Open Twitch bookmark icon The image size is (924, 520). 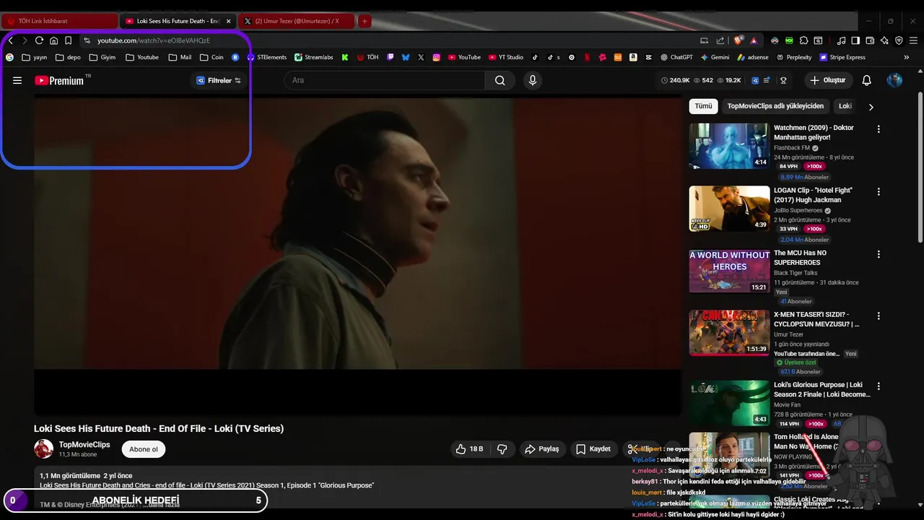tap(391, 57)
